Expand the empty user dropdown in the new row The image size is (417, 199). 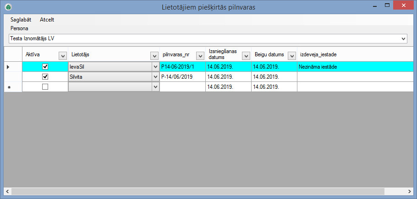[156, 87]
